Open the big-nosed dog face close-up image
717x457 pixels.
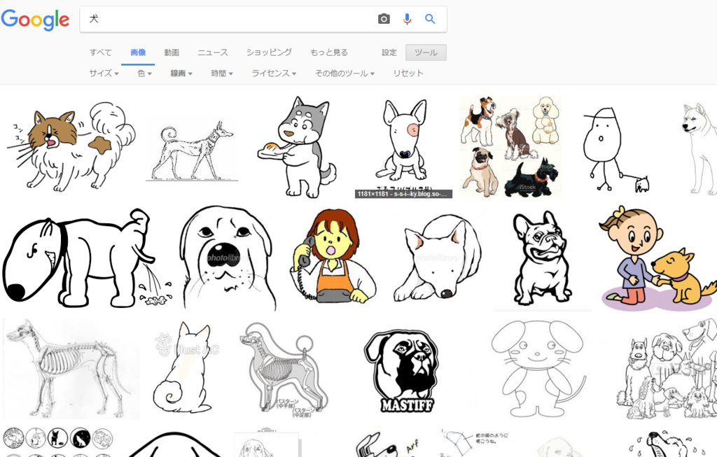[229, 258]
